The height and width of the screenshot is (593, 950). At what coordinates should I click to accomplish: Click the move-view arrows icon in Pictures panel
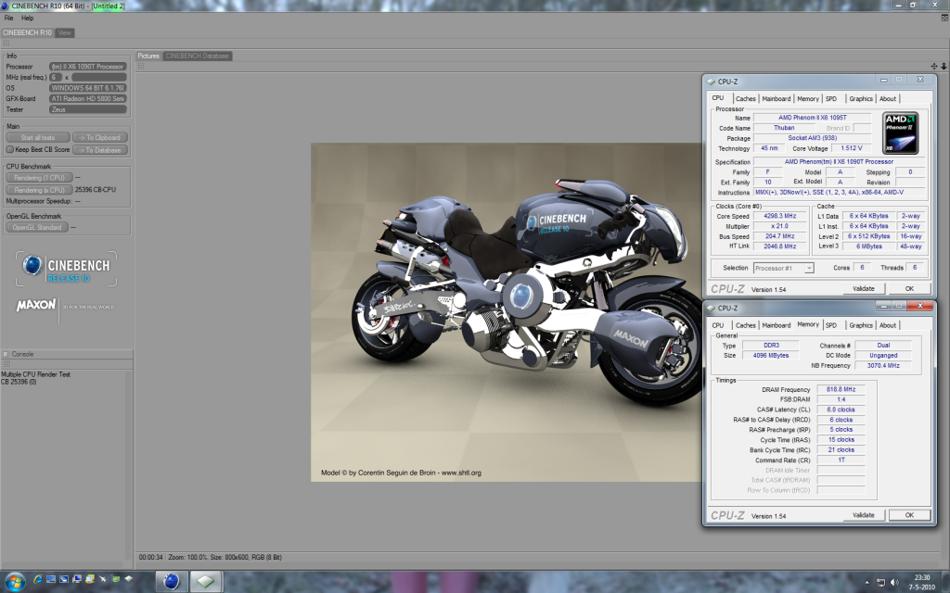pyautogui.click(x=934, y=66)
